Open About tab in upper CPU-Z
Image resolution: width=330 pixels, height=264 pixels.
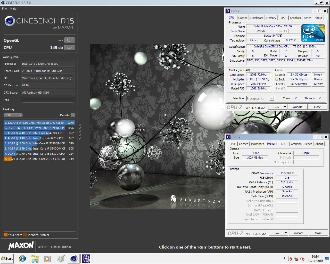(x=318, y=18)
